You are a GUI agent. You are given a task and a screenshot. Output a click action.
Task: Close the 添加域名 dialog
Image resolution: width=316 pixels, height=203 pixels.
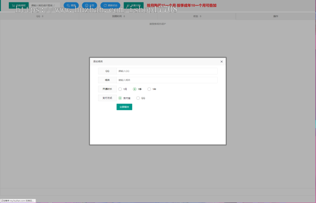(x=222, y=62)
